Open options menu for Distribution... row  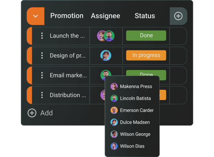pos(42,95)
